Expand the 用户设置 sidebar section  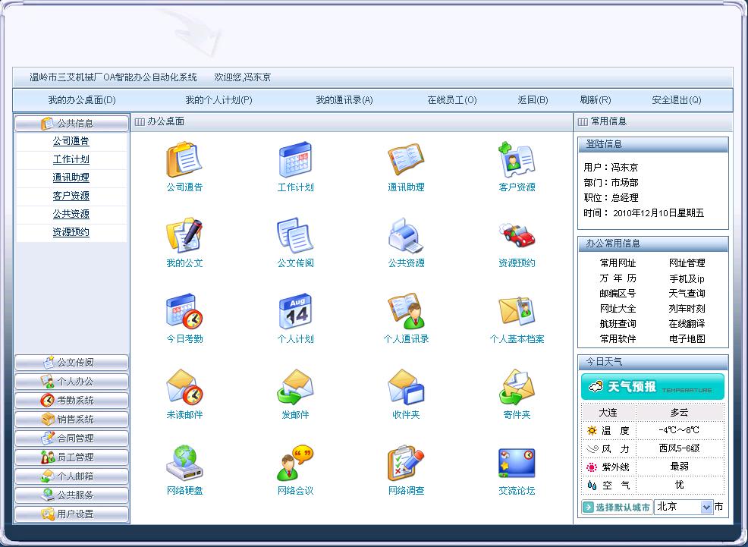[72, 514]
